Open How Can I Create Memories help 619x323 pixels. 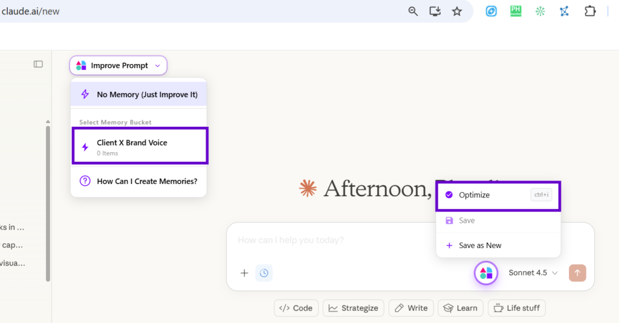(138, 181)
